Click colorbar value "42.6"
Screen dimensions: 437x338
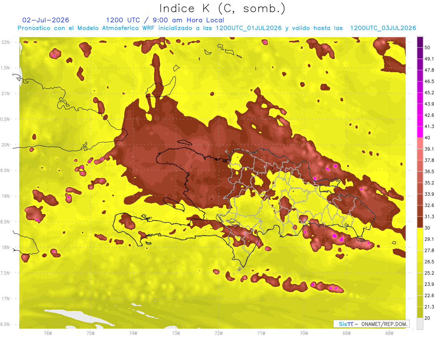click(x=429, y=115)
